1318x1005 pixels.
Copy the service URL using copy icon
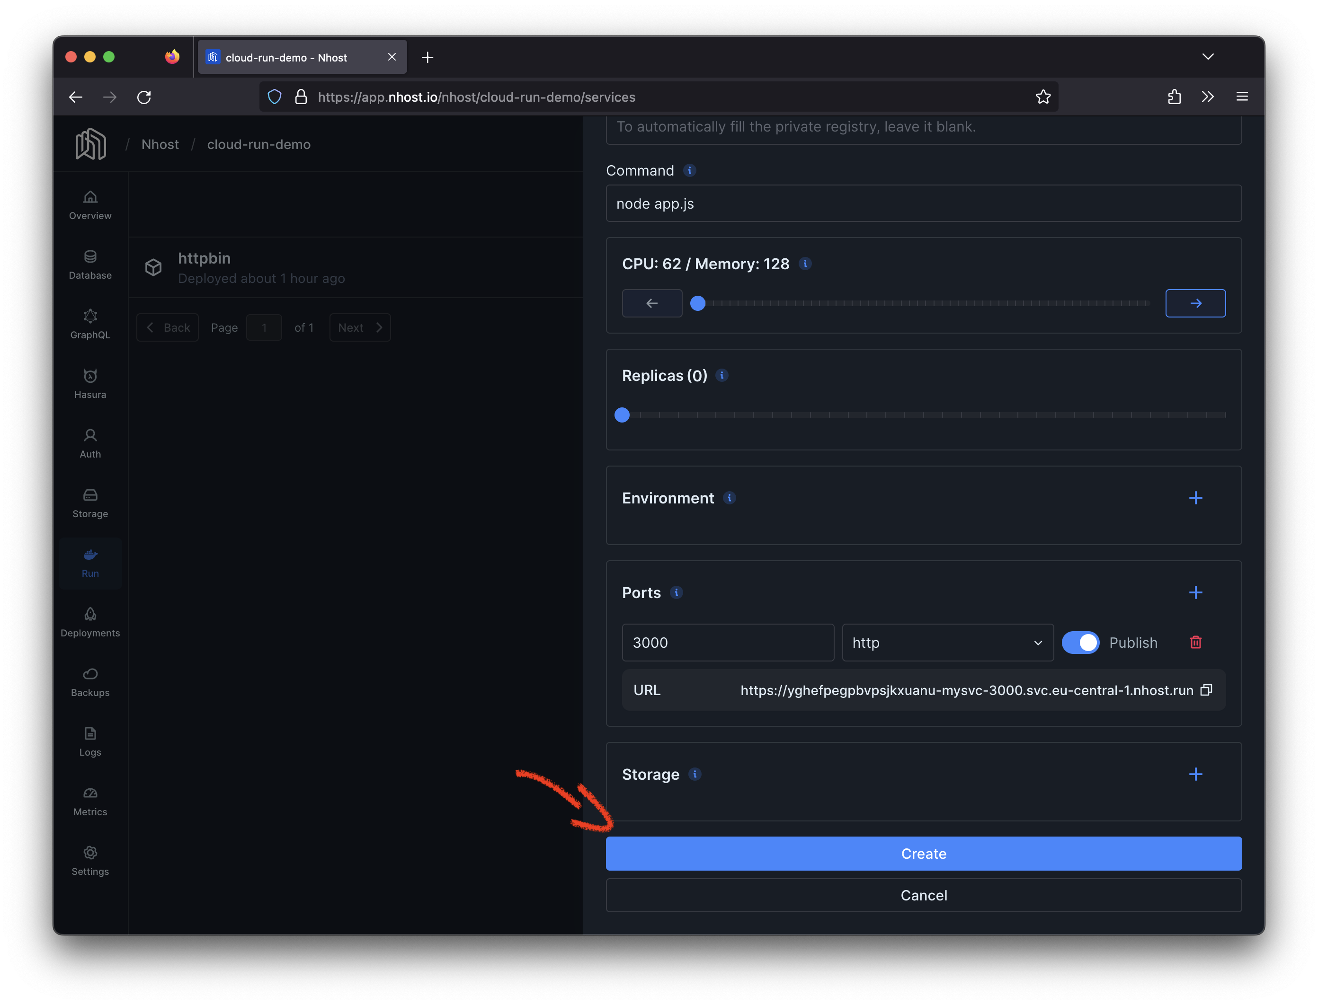[1206, 690]
